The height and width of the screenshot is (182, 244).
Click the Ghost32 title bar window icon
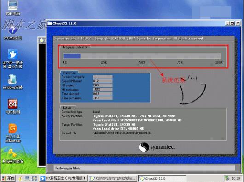pyautogui.click(x=50, y=24)
